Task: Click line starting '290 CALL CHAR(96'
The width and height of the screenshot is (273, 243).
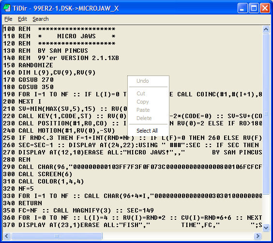Action: tap(133, 167)
